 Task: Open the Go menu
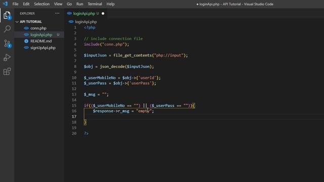(69, 4)
